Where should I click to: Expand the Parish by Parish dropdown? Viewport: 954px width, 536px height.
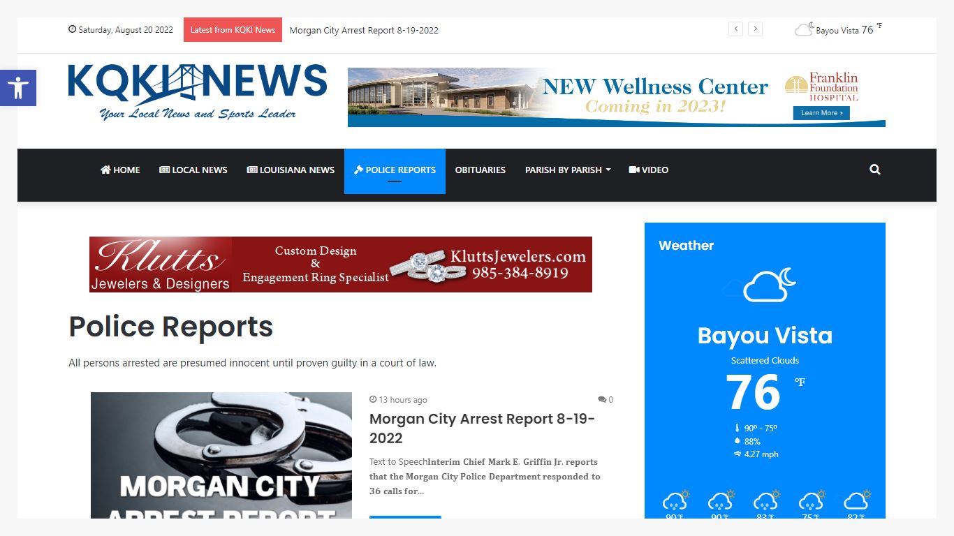coord(568,170)
